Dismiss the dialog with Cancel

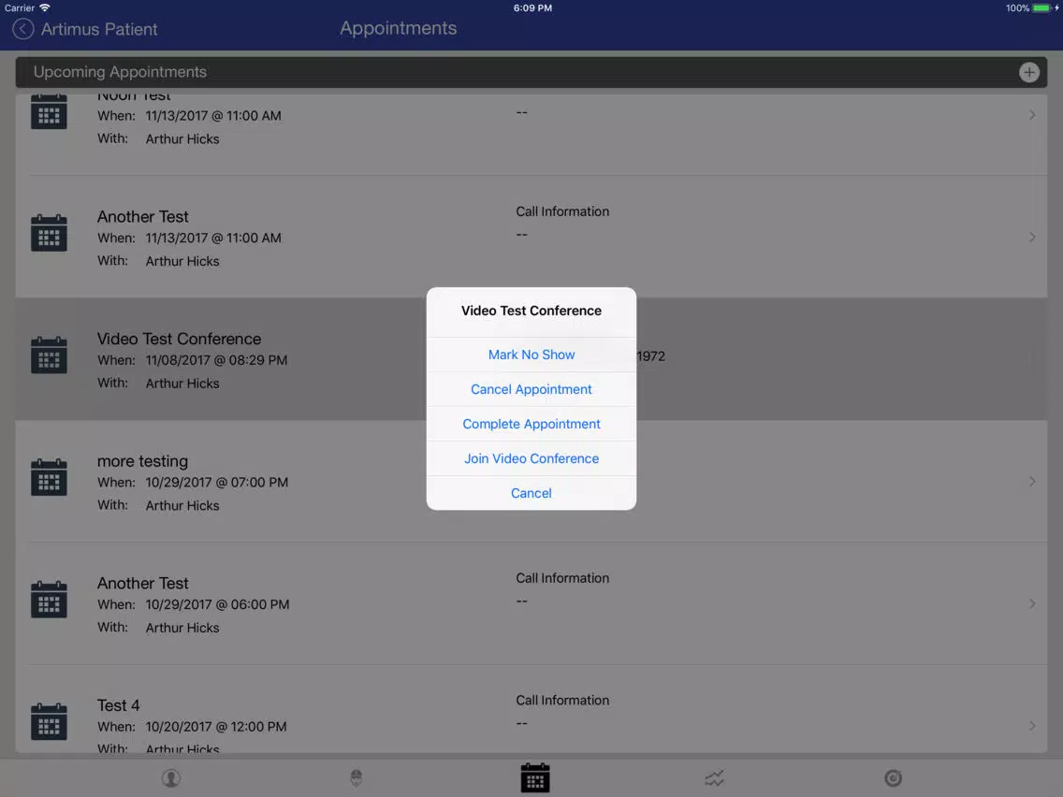click(531, 493)
